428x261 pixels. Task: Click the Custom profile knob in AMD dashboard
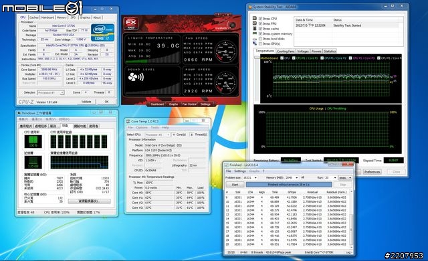click(232, 25)
